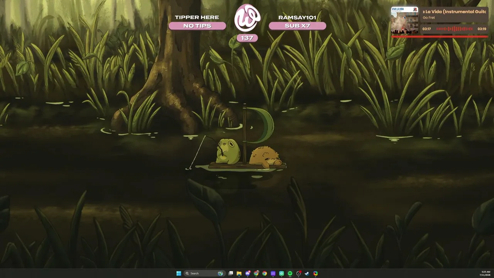Open the teal waveform app in the taskbar

282,273
